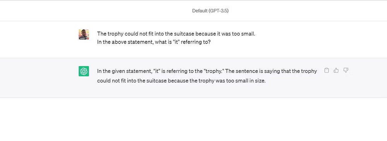Click "The sentence is saying" in the response
This screenshot has width=387, height=141.
tap(250, 71)
